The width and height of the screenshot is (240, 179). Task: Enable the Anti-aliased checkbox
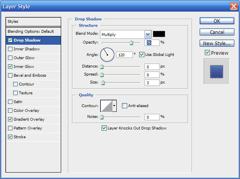(124, 105)
